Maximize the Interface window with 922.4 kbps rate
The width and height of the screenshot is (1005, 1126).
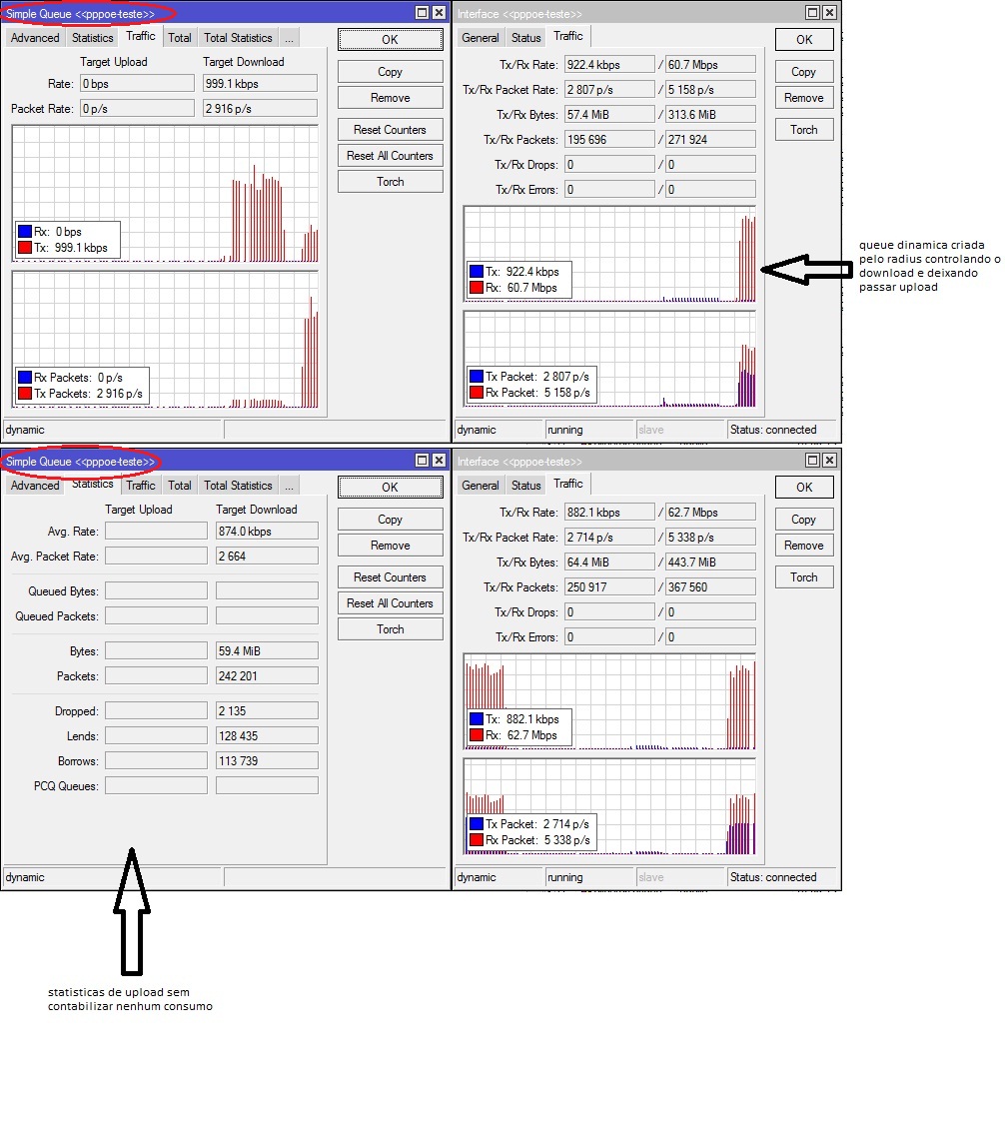(x=812, y=13)
